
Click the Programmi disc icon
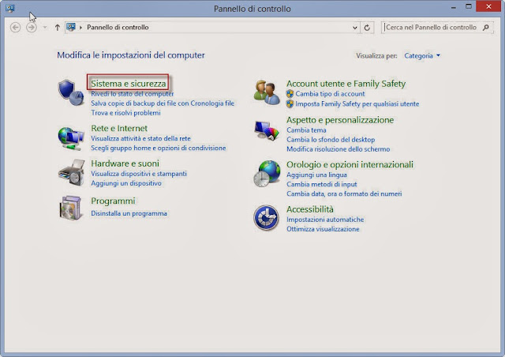click(72, 208)
